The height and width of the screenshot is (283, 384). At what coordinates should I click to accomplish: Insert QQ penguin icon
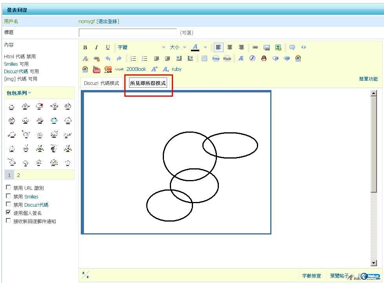point(264,58)
